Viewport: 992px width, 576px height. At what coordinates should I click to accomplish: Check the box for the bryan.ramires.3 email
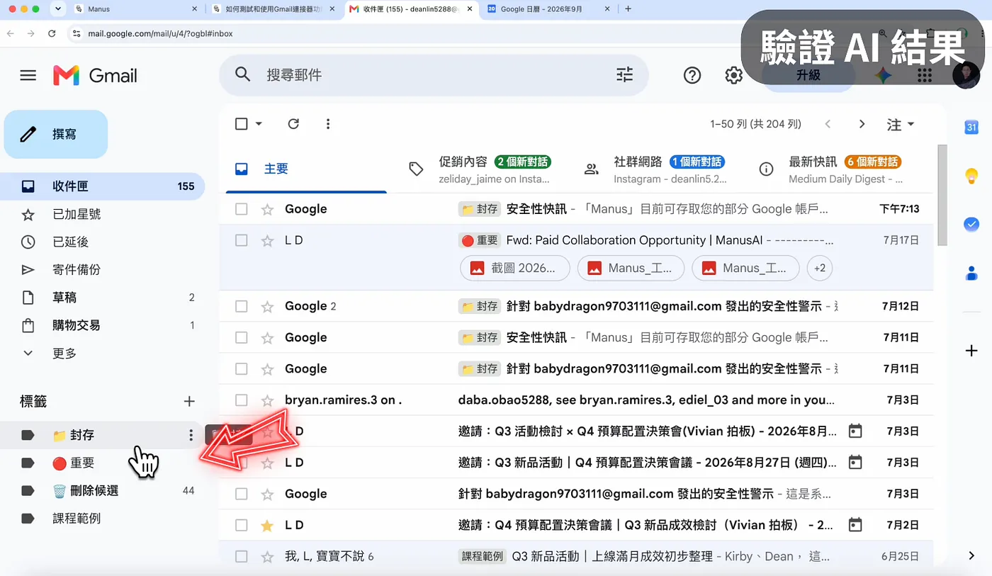[x=241, y=400]
